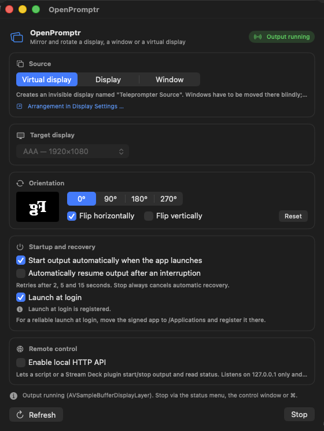Uncheck Flip horizontally checkbox
The image size is (324, 431).
click(72, 216)
